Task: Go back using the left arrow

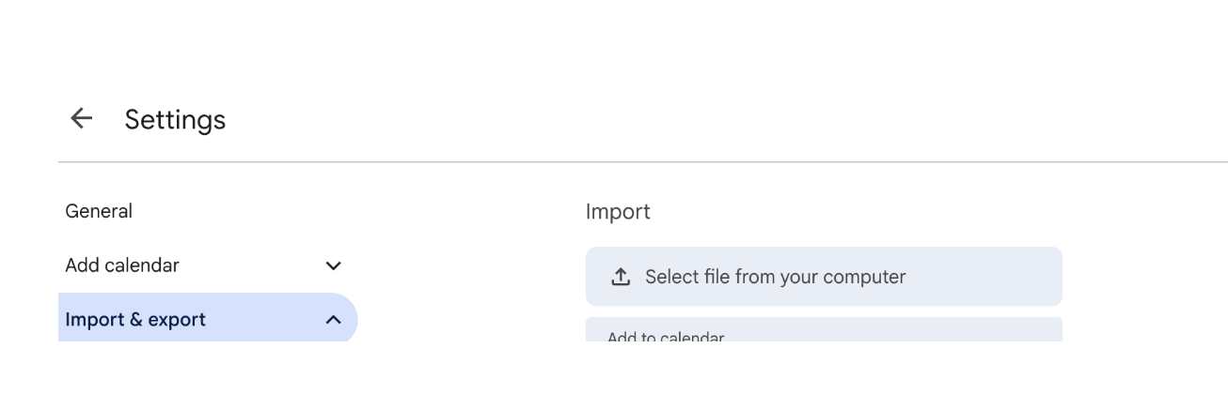Action: (82, 118)
